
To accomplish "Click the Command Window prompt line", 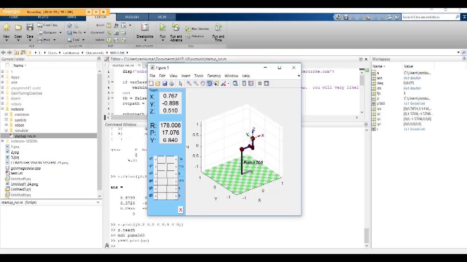I will tap(237, 246).
